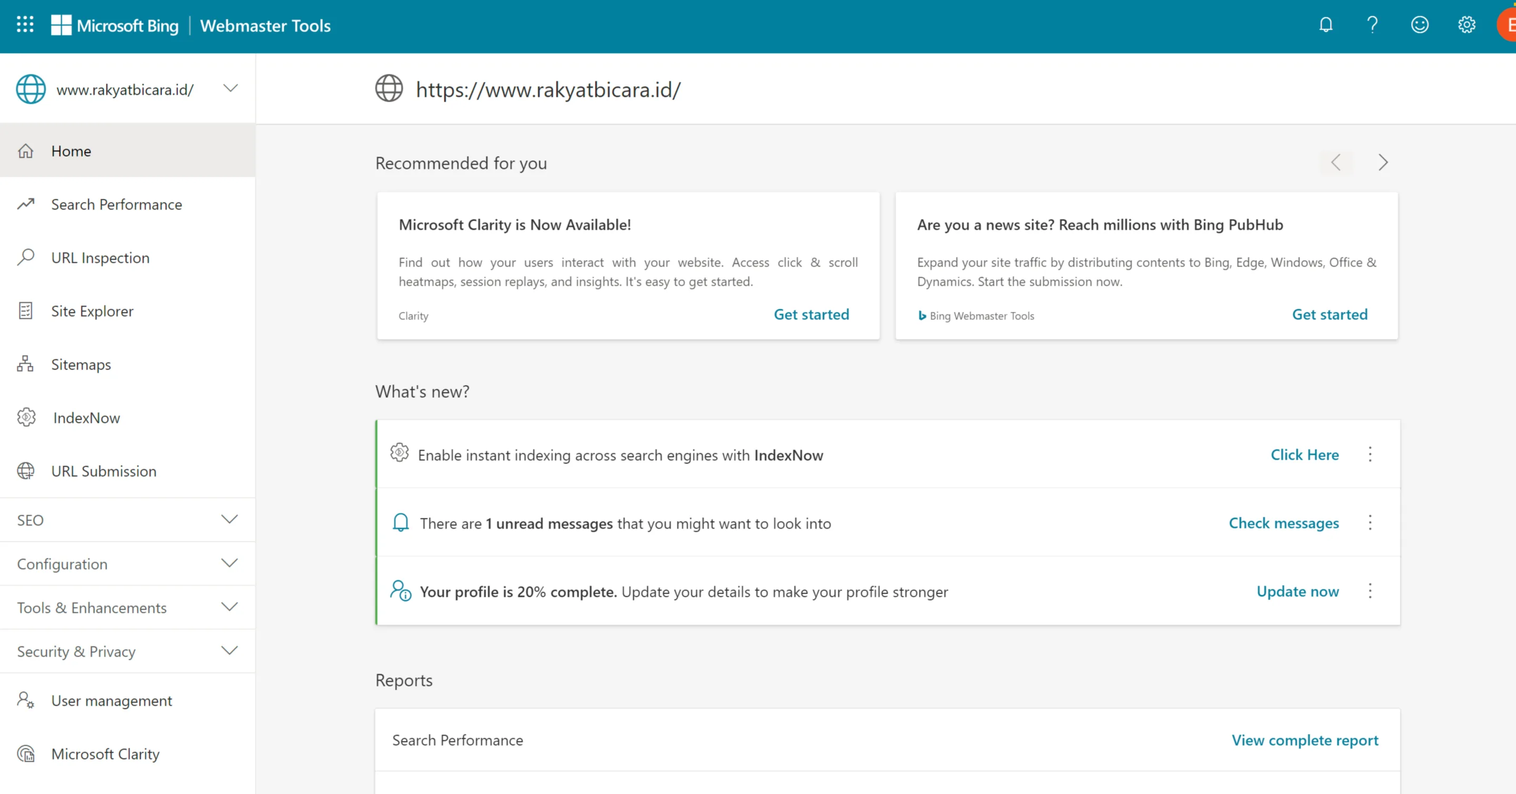Image resolution: width=1516 pixels, height=794 pixels.
Task: Click the IndexNow icon in What's new
Action: [400, 453]
